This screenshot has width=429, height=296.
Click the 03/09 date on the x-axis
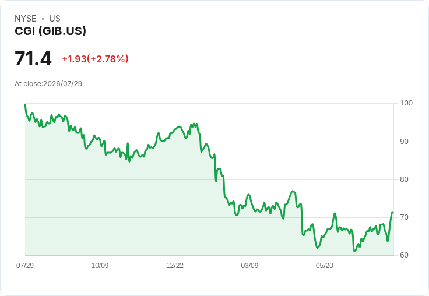tap(249, 265)
